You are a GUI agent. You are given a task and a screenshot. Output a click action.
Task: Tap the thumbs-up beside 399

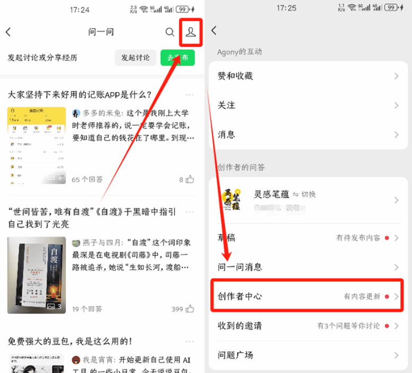tap(190, 309)
